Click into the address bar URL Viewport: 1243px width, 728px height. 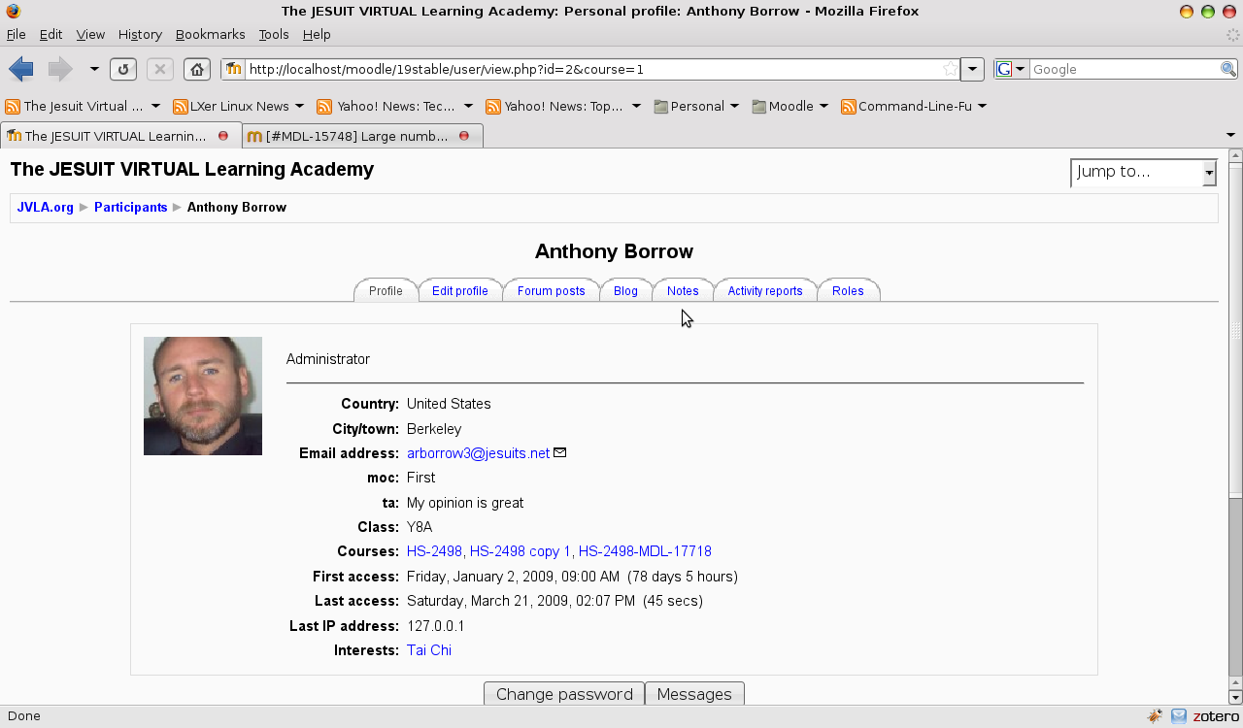pyautogui.click(x=593, y=69)
